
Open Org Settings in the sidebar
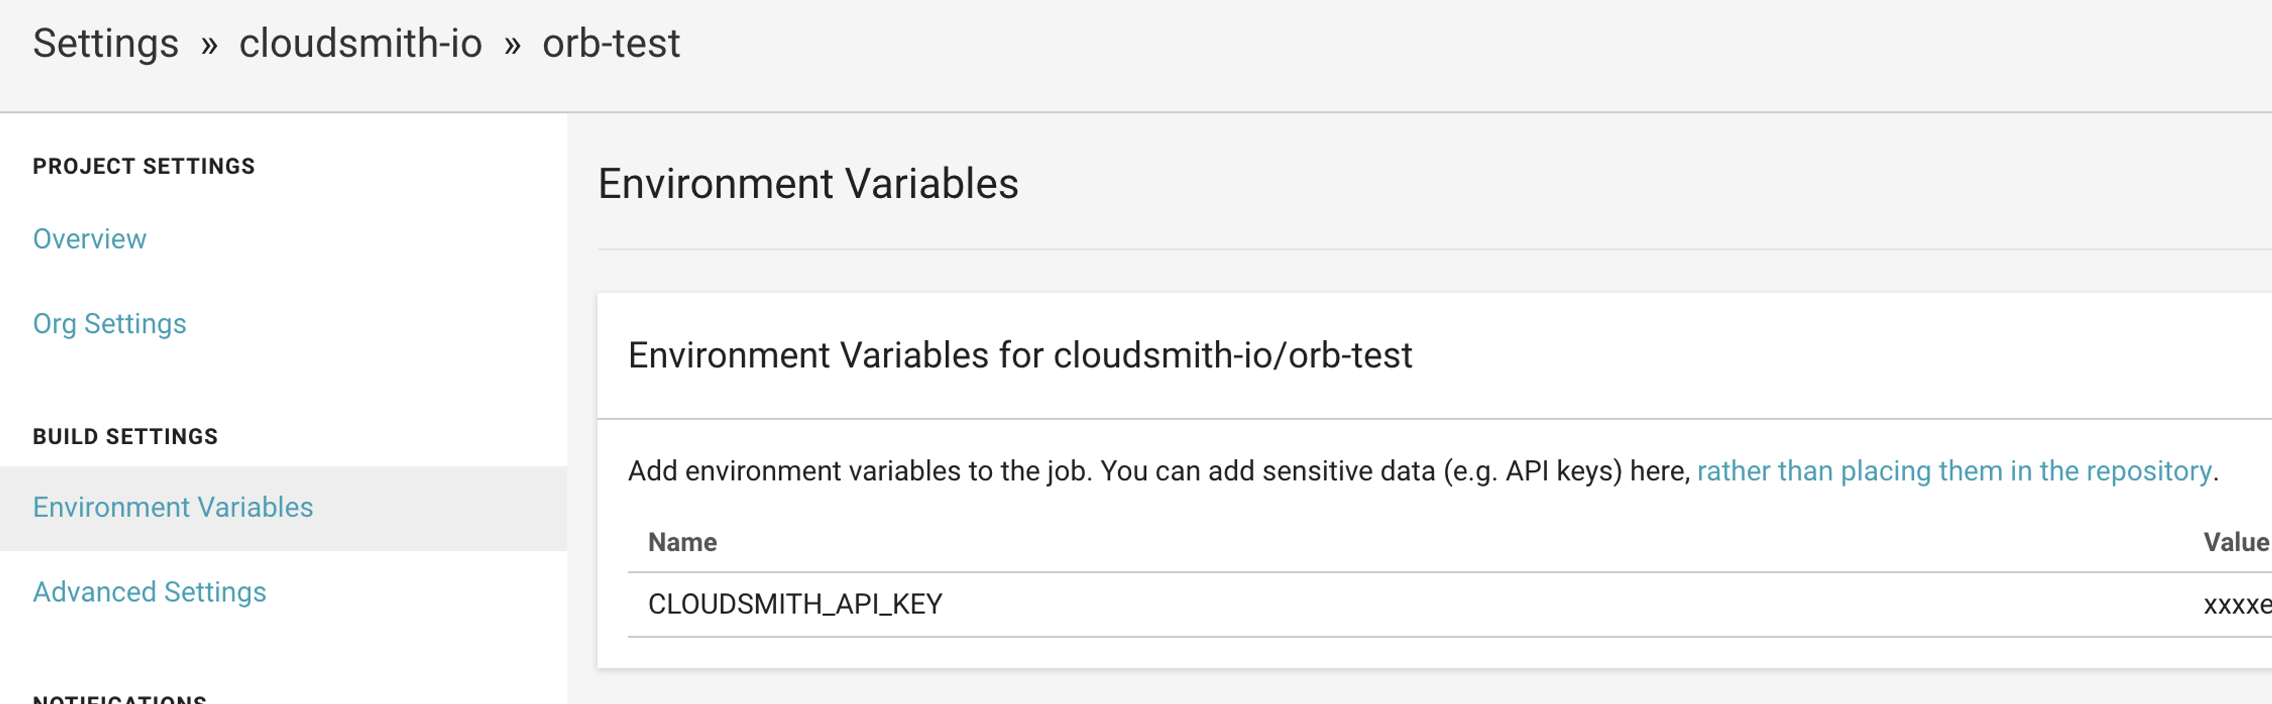pyautogui.click(x=108, y=324)
